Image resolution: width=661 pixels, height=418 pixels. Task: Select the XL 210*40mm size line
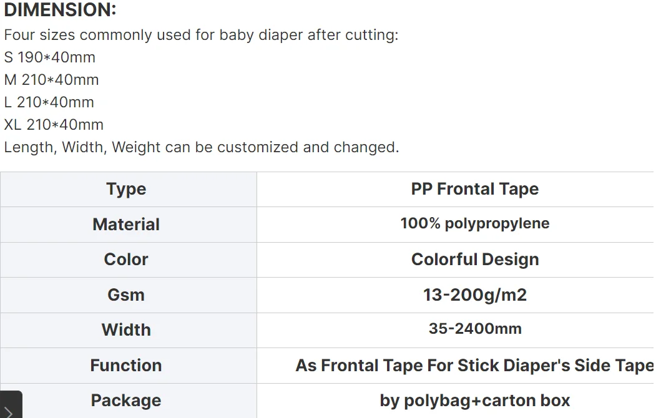tap(54, 125)
